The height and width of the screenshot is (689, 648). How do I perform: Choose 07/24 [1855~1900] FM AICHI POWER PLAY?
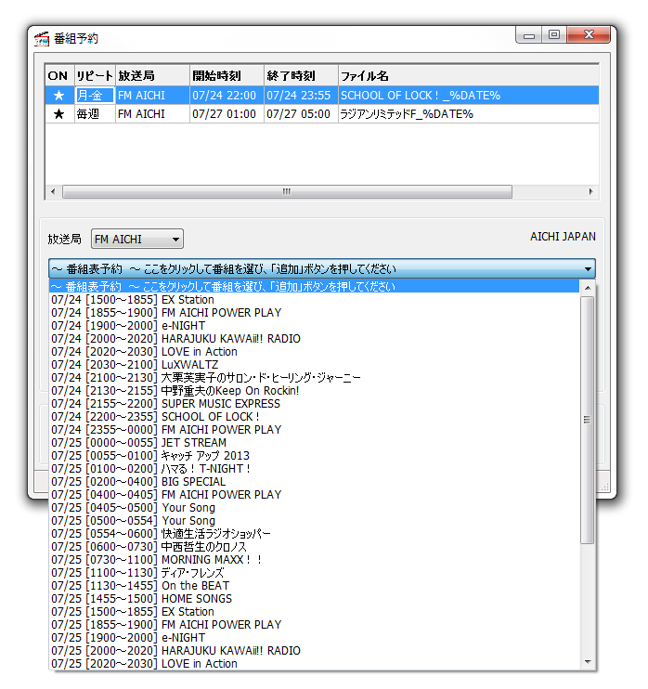coord(314,313)
